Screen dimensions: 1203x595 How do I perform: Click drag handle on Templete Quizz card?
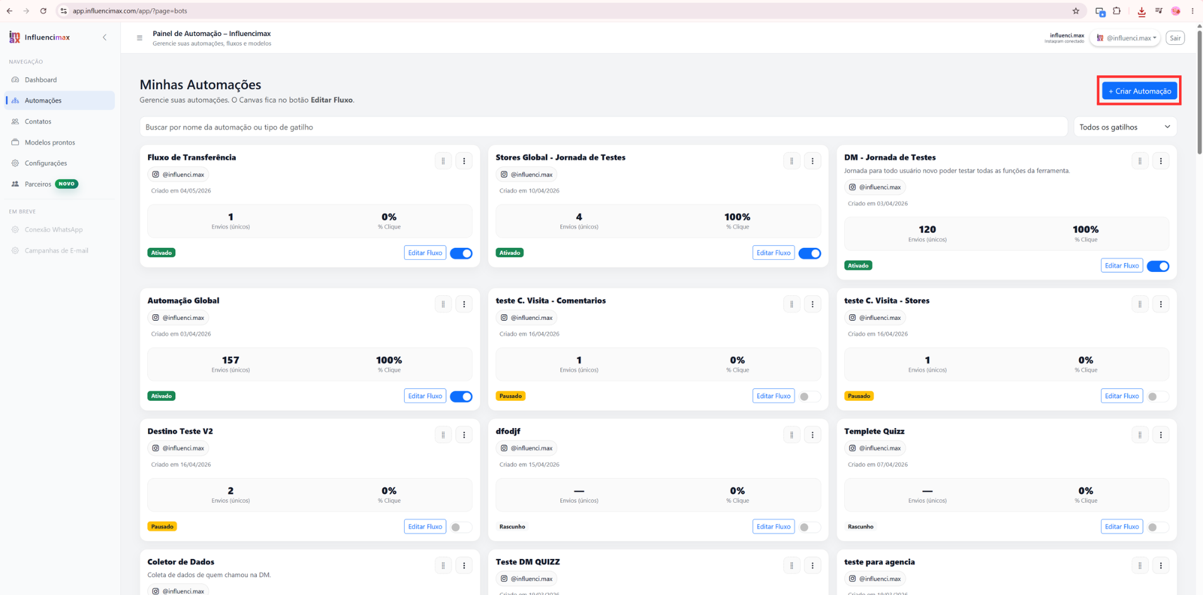pos(1140,435)
